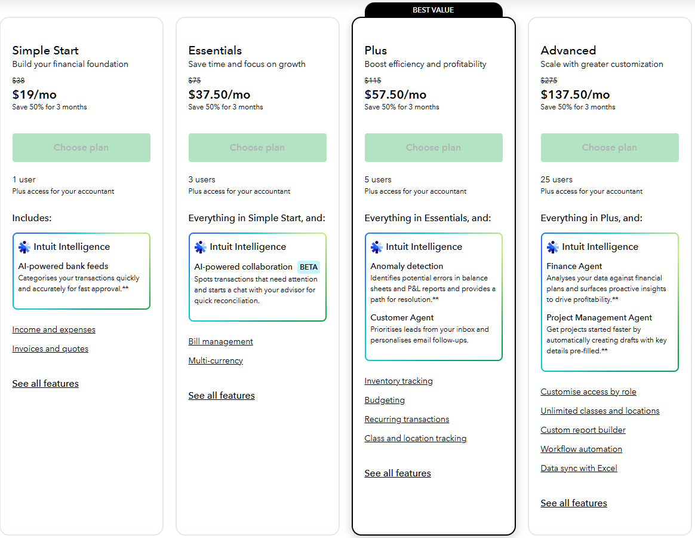Click Intuit Intelligence icon in Plus card
Image resolution: width=695 pixels, height=538 pixels.
click(376, 247)
